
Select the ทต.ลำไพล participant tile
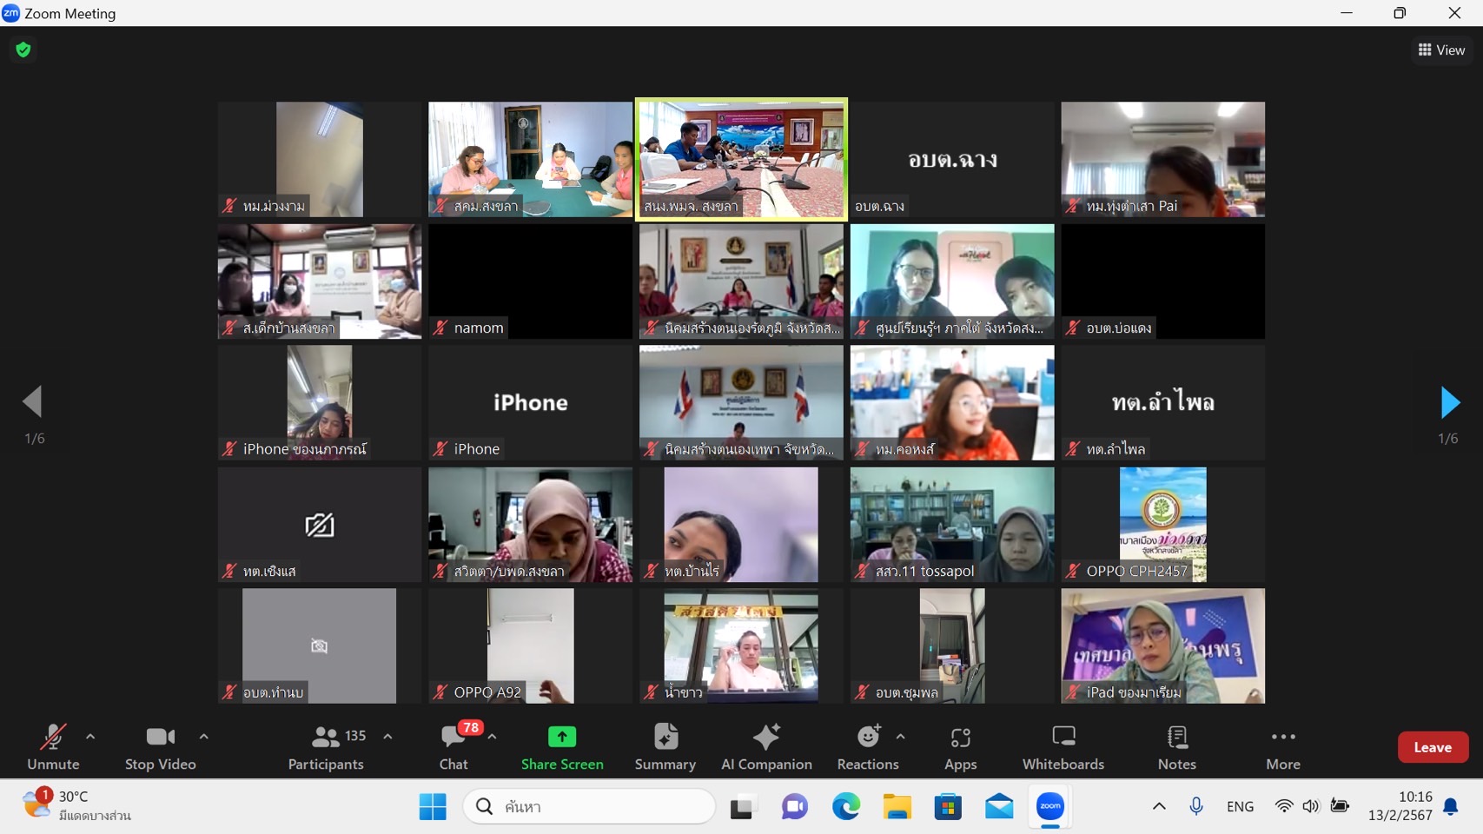(1162, 402)
